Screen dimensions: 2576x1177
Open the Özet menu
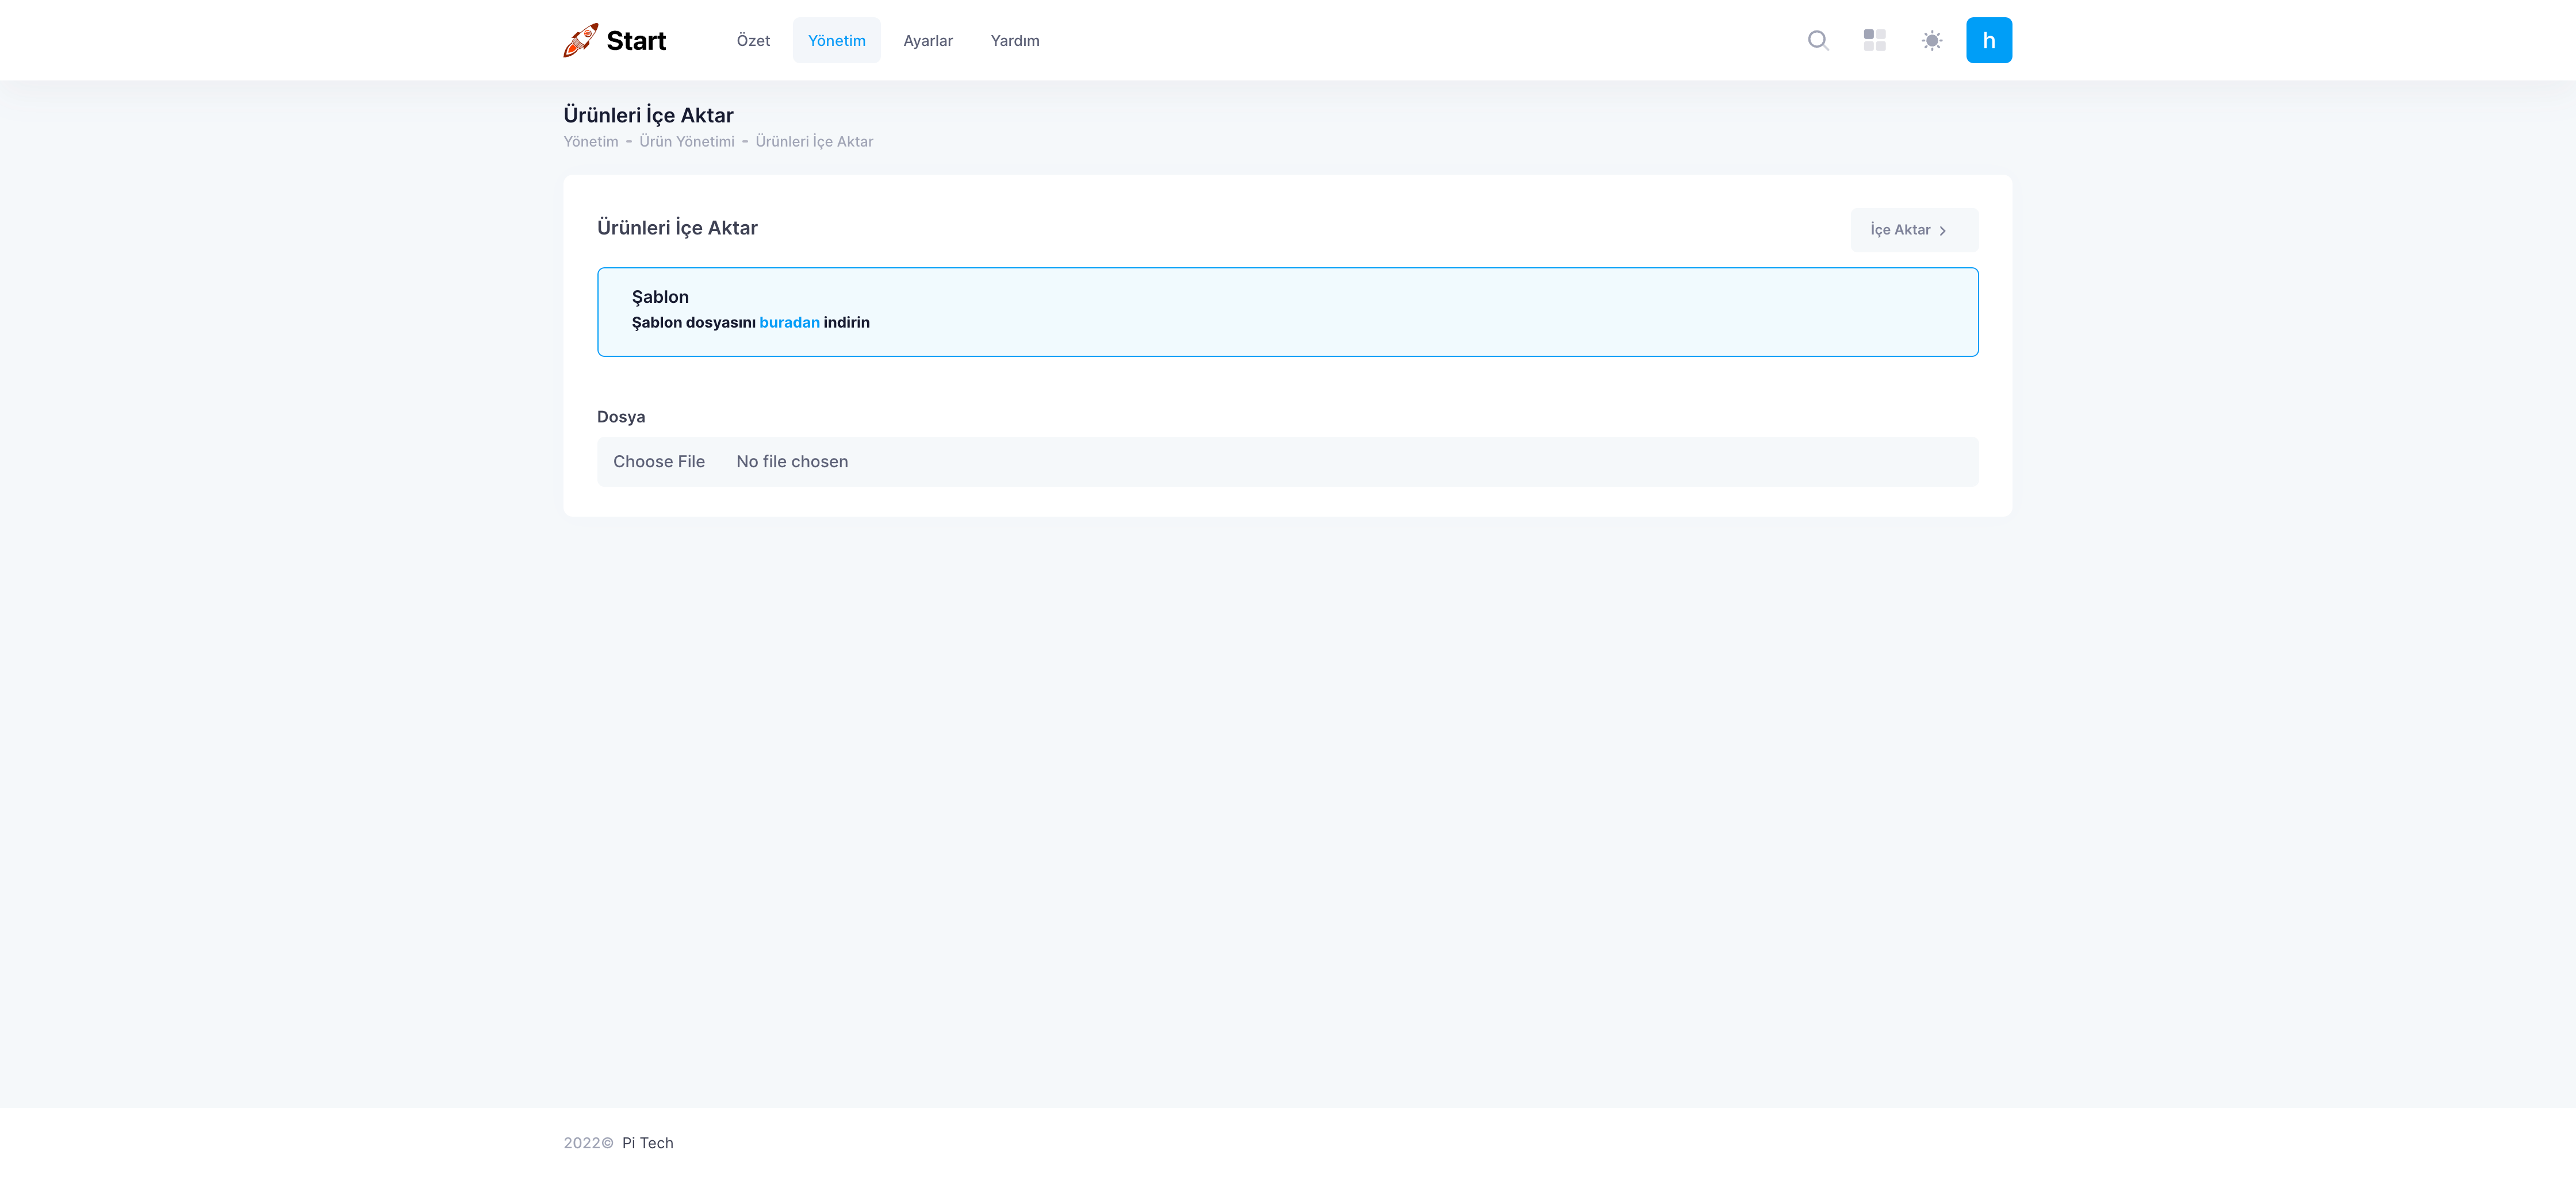[x=753, y=41]
